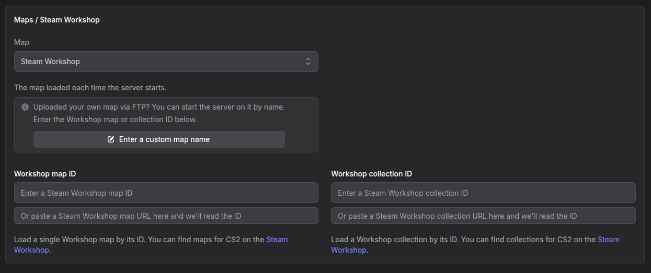Open Steam Workshop link under map ID description

tap(277, 240)
